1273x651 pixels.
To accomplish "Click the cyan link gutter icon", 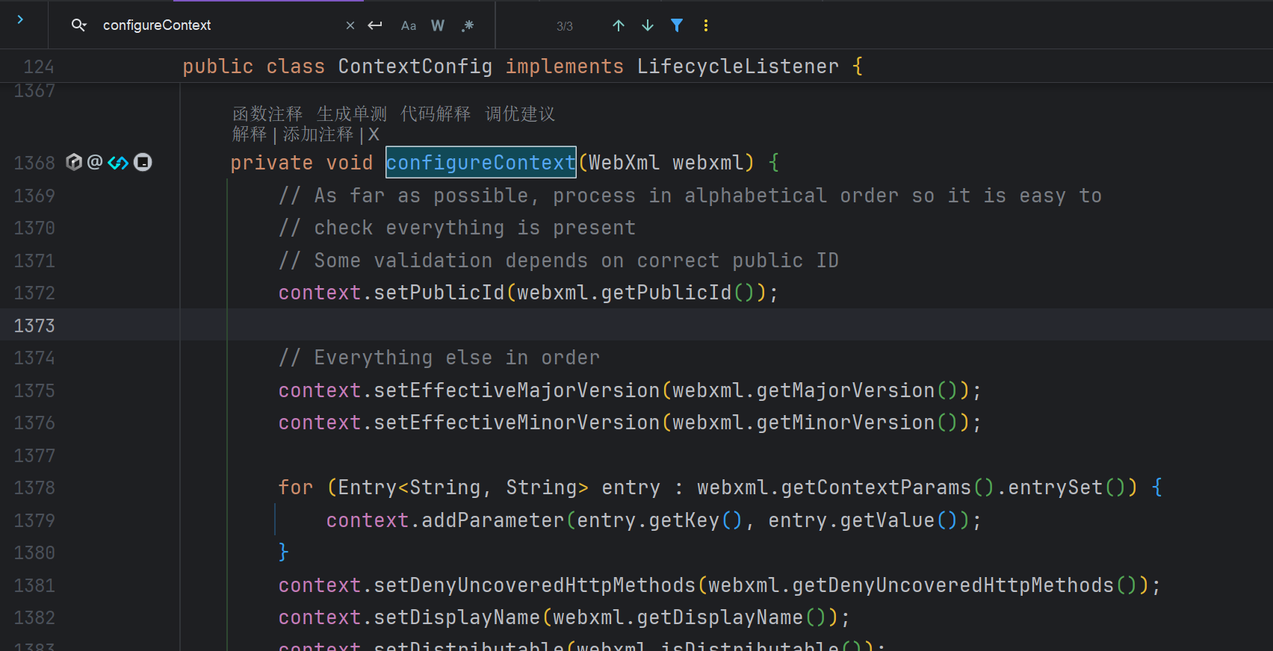I will (118, 162).
